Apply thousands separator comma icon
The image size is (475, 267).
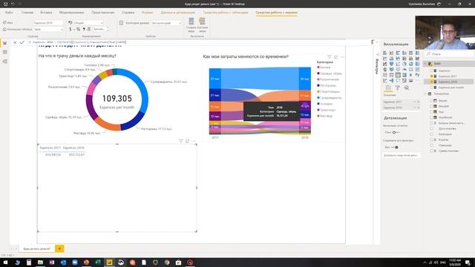click(84, 29)
